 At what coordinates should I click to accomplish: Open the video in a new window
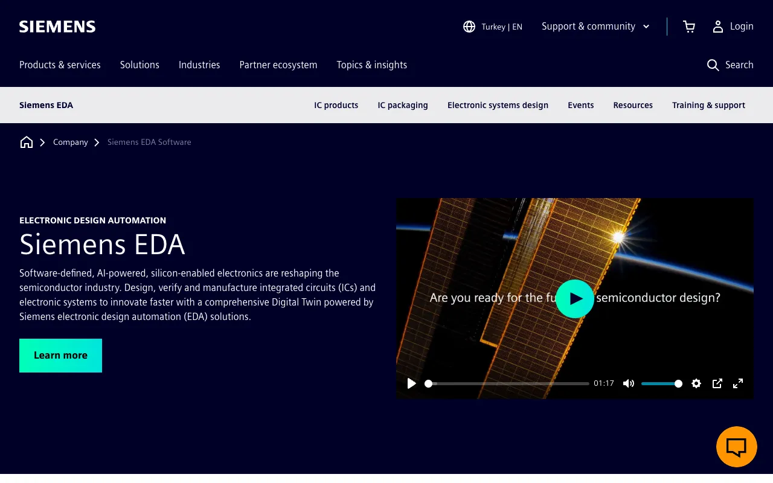pos(717,383)
